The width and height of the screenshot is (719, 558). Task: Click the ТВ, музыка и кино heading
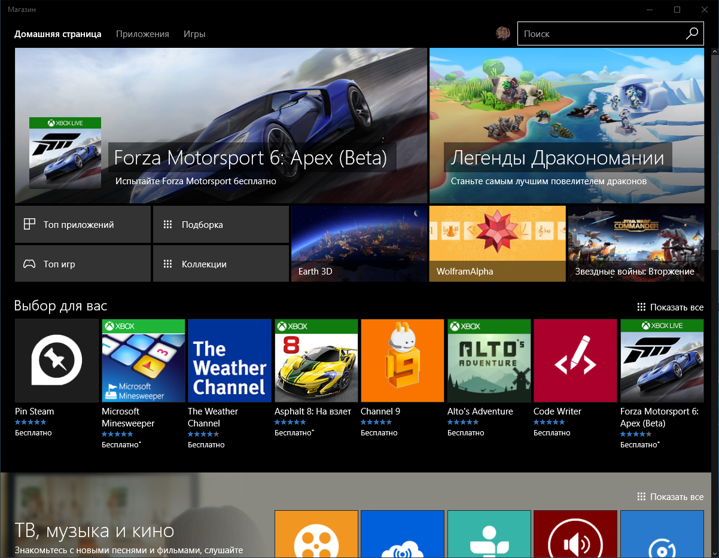(x=95, y=530)
